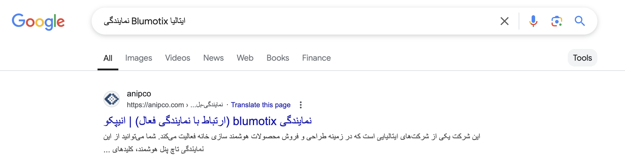The image size is (625, 167).
Task: Switch to the Finance tab
Action: point(316,58)
